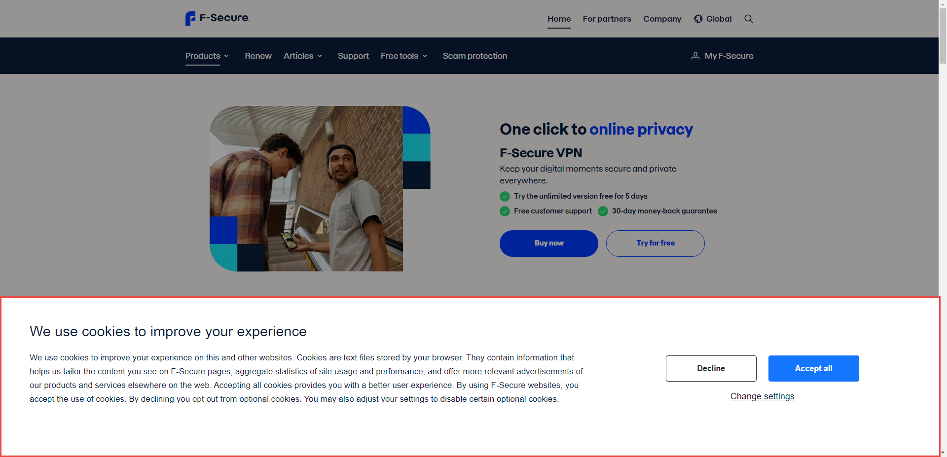Click the page vertical scrollbar
The height and width of the screenshot is (457, 947).
(943, 197)
